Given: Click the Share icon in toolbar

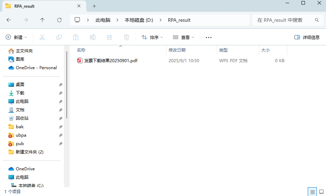Looking at the screenshot, I should pos(110,37).
